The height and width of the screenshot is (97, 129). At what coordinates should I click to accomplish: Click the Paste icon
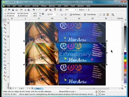coord(29,10)
